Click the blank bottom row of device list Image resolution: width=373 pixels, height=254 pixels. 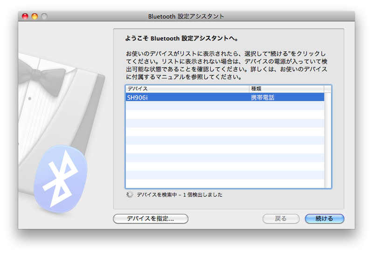225,184
